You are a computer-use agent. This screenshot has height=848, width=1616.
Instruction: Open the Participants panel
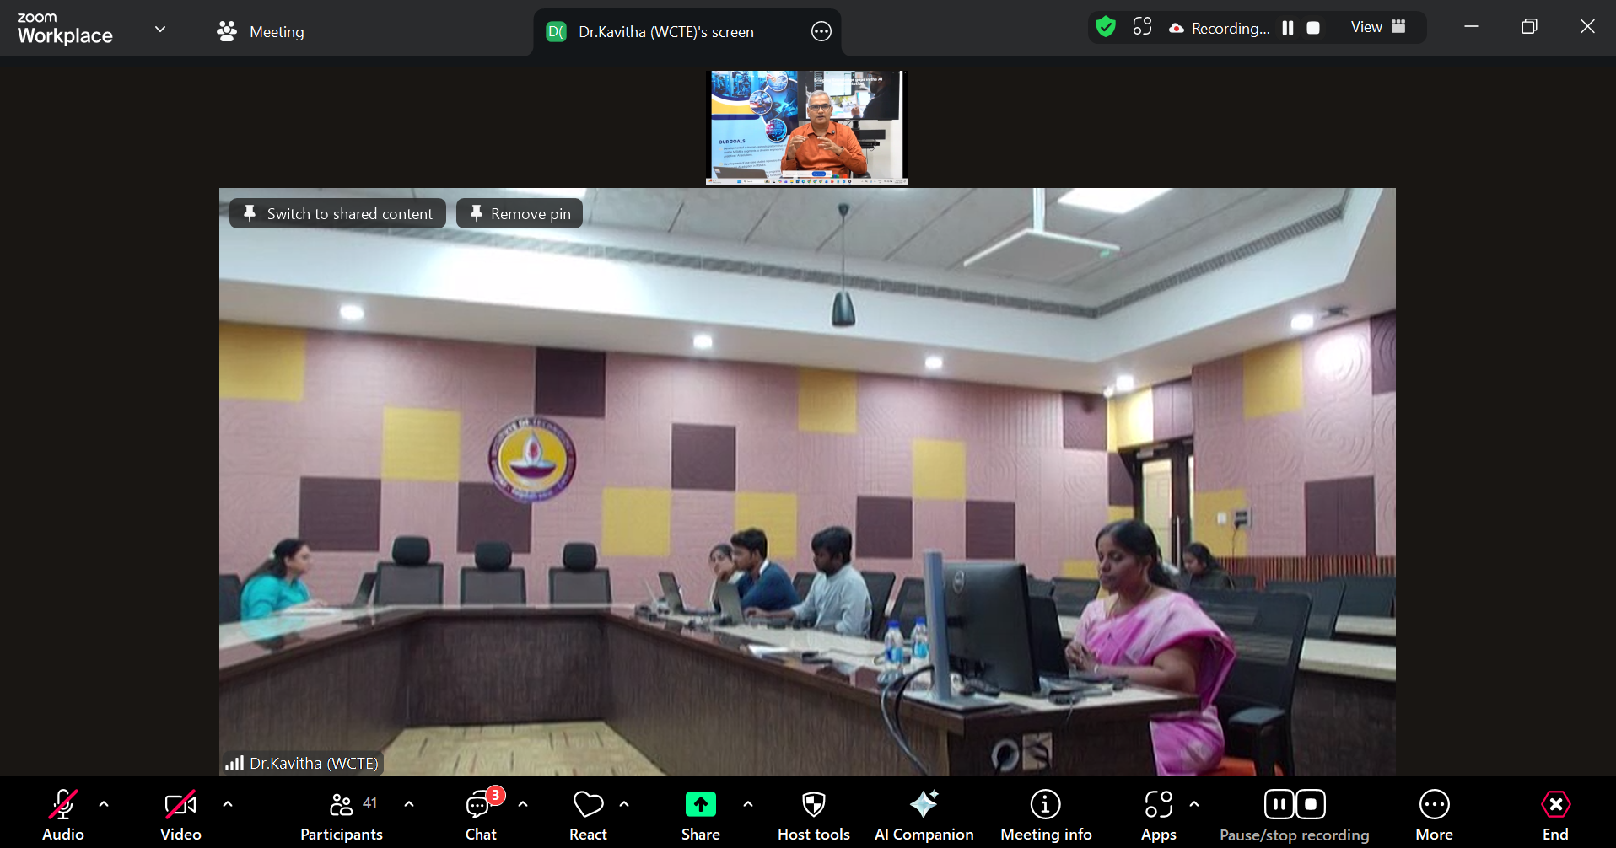pos(342,814)
